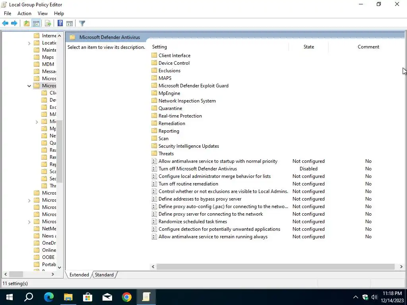This screenshot has height=305, width=407.
Task: Switch to the Extended tab
Action: tap(79, 275)
